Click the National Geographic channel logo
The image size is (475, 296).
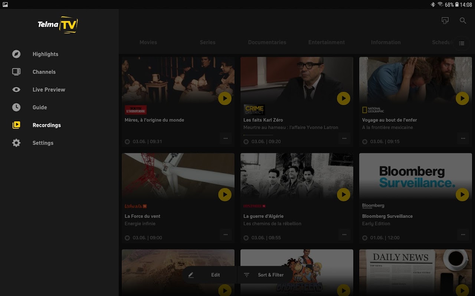(x=373, y=110)
